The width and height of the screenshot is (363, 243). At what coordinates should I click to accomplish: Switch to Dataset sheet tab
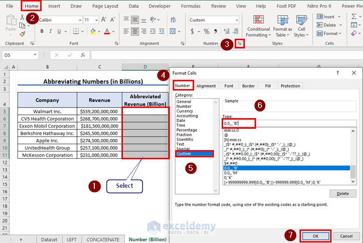click(49, 240)
